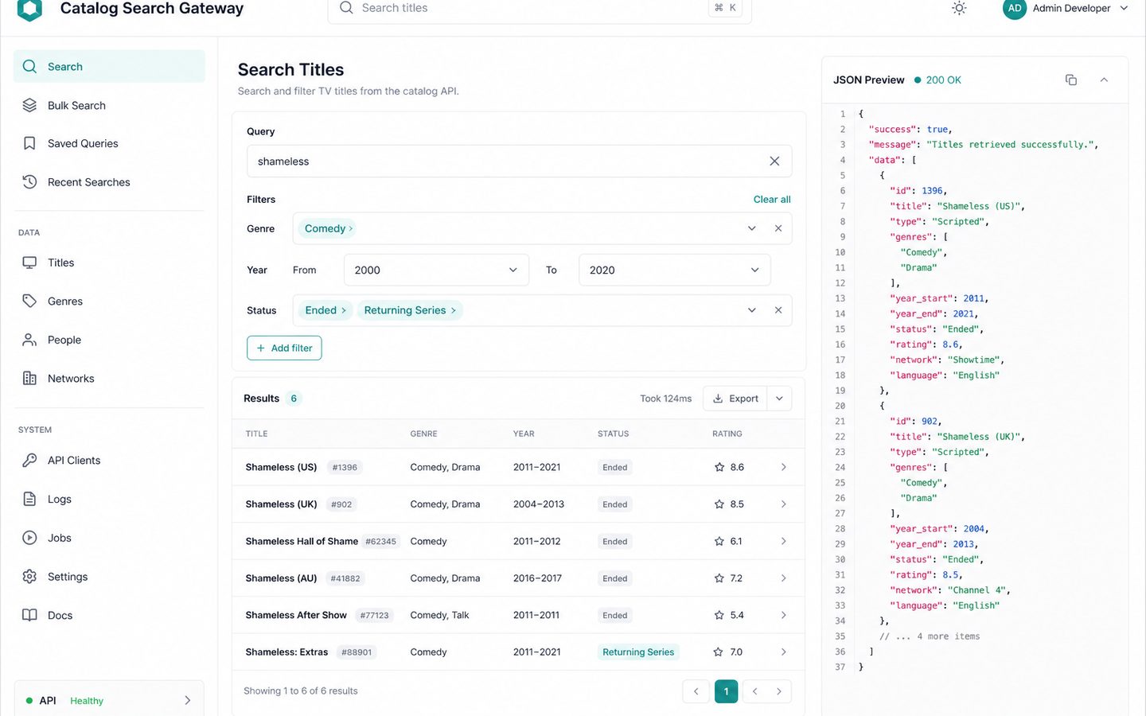The image size is (1146, 716).
Task: Click star icon rated 6.1
Action: tap(719, 541)
